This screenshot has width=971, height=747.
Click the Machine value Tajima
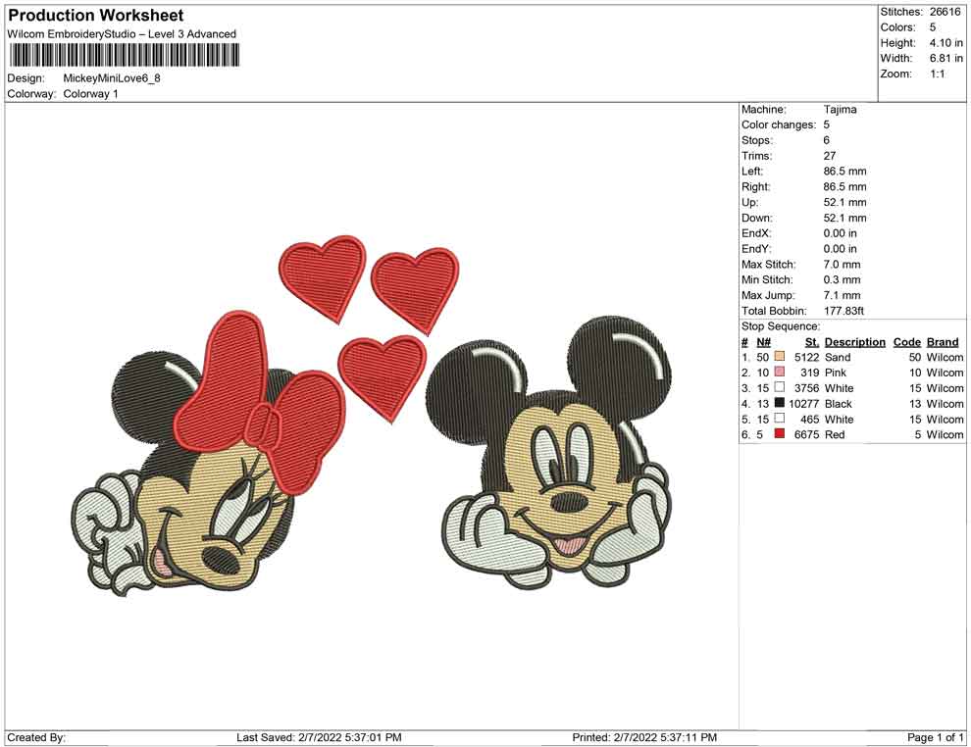[840, 110]
